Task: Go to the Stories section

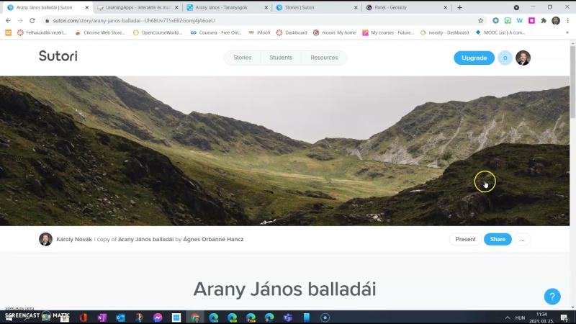Action: [x=243, y=58]
